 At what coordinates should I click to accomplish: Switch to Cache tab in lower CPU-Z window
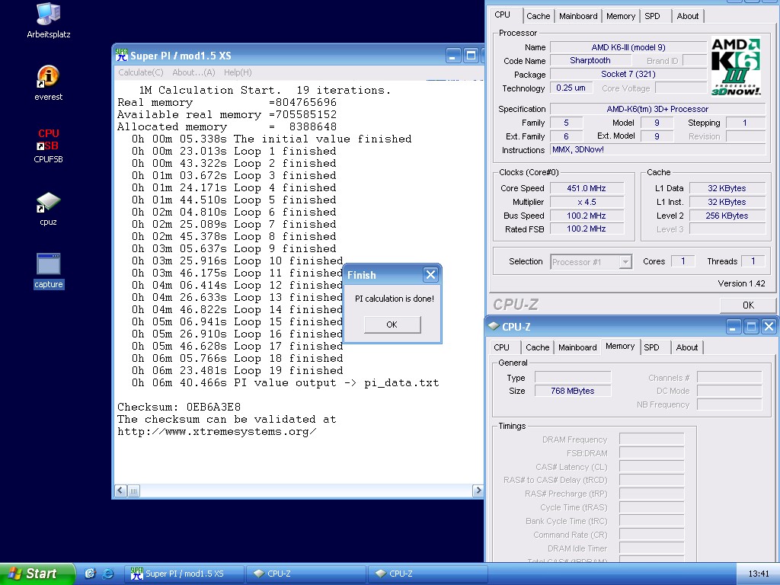537,347
